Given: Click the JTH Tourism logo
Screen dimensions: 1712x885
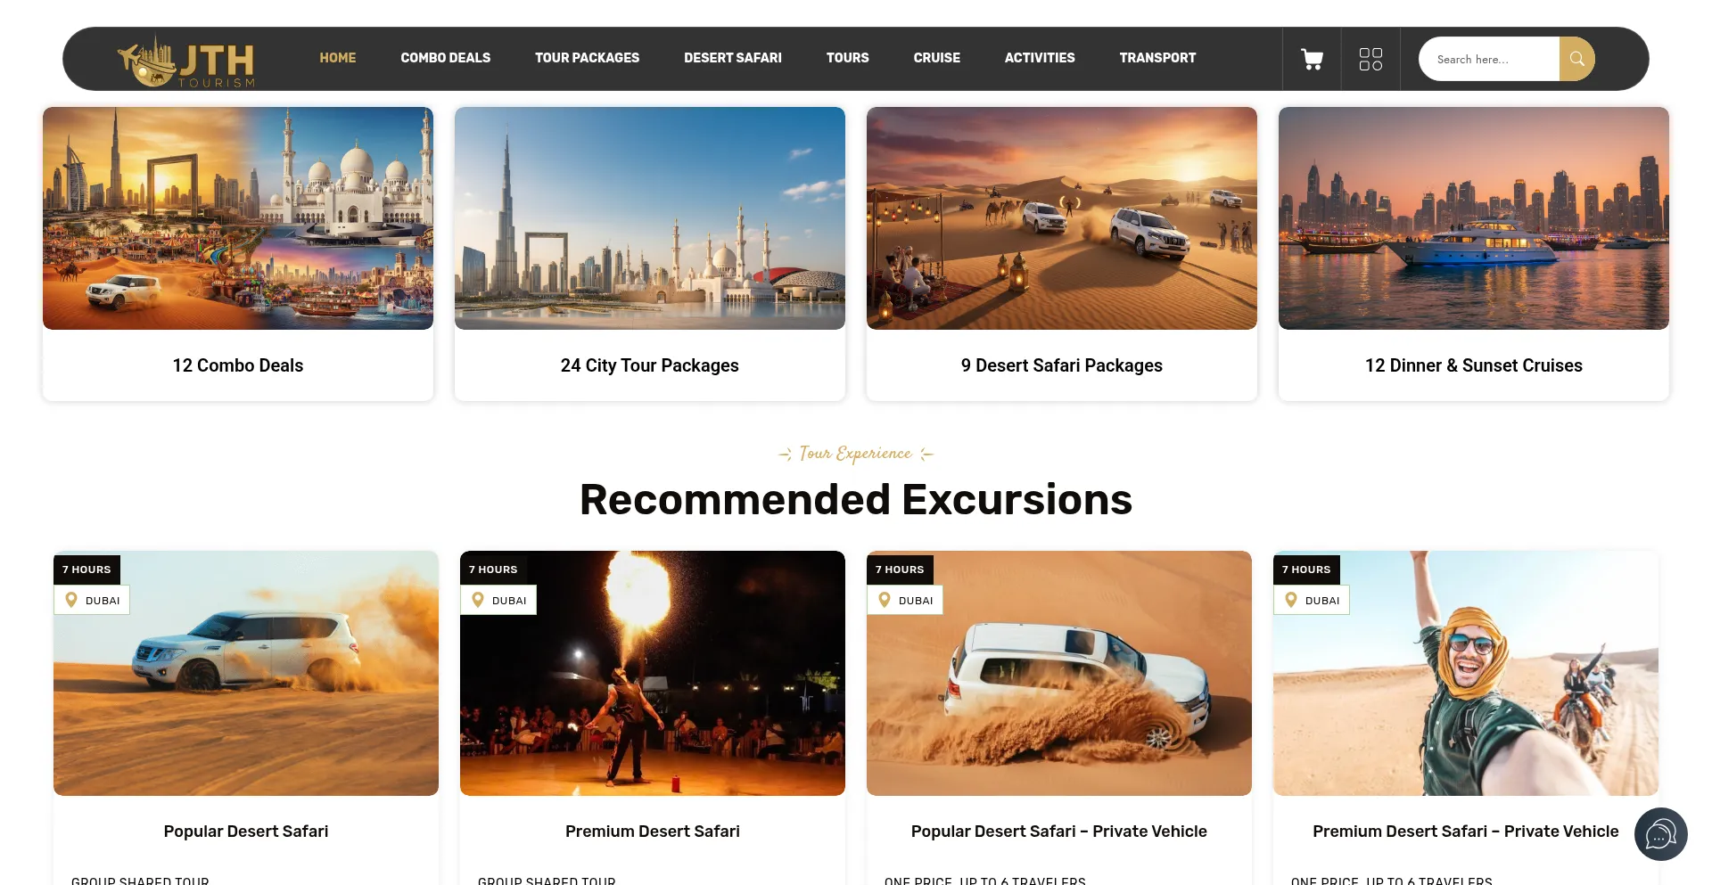Looking at the screenshot, I should [186, 61].
